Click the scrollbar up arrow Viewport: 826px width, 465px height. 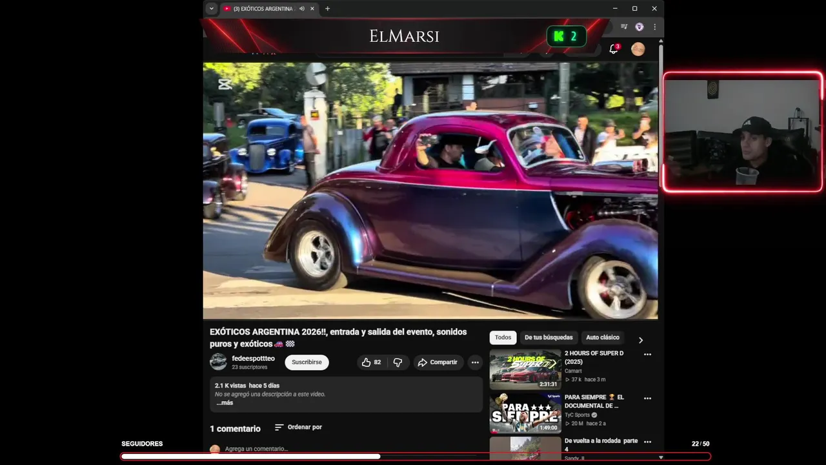[x=661, y=41]
